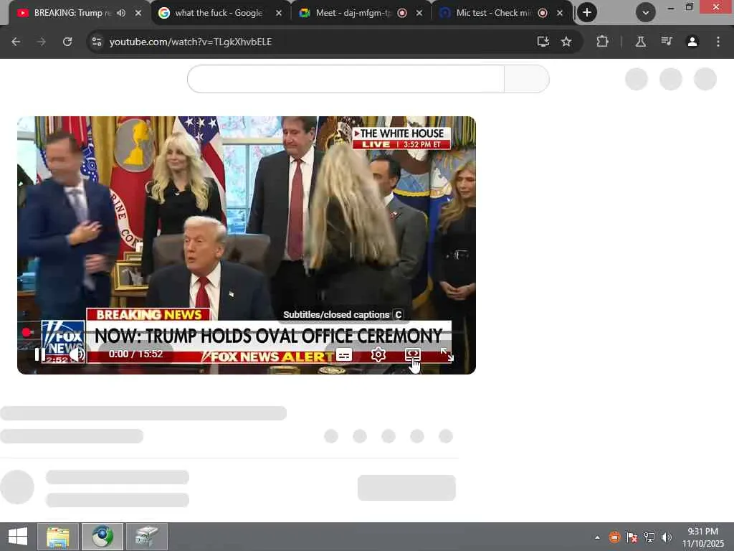Open the tab search dropdown
The image size is (734, 551).
tap(646, 13)
